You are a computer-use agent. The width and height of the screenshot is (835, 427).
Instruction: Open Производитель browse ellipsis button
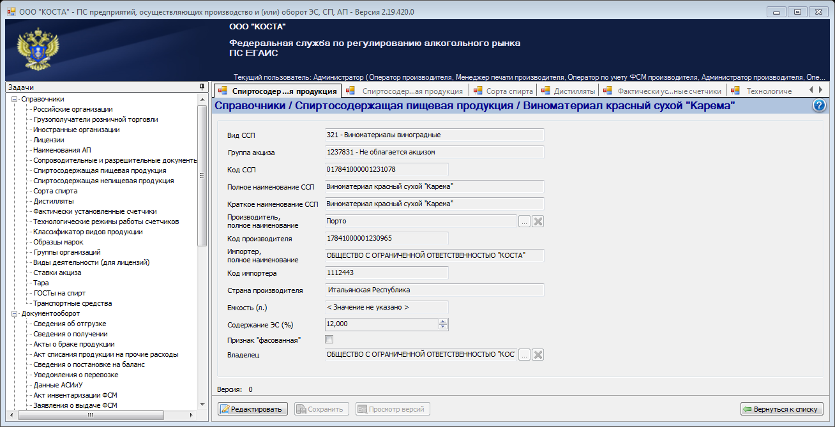[523, 221]
